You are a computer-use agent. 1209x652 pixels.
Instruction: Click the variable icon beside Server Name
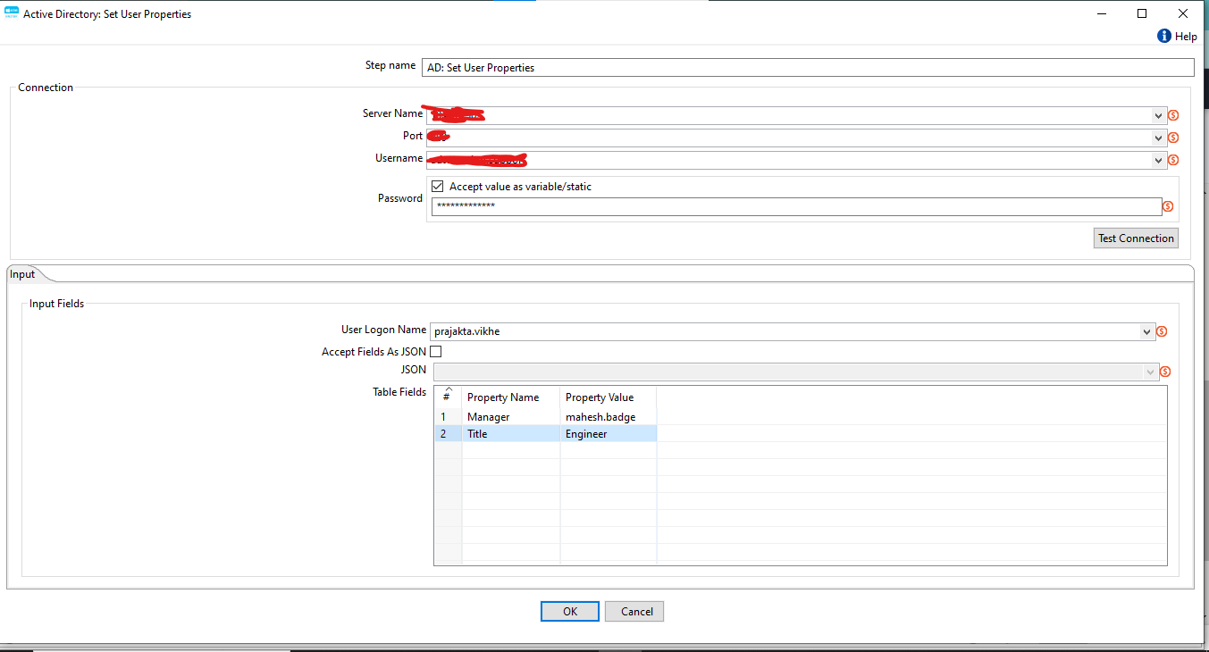(x=1173, y=115)
